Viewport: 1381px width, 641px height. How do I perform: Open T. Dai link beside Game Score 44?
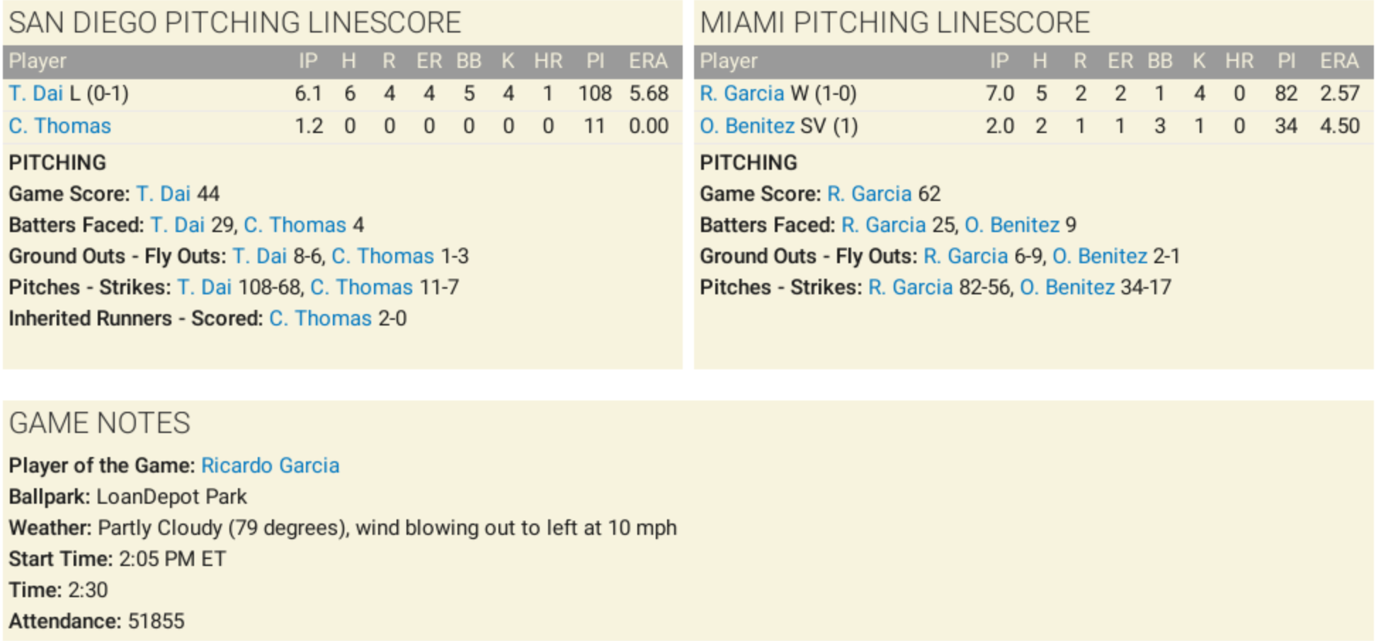163,194
